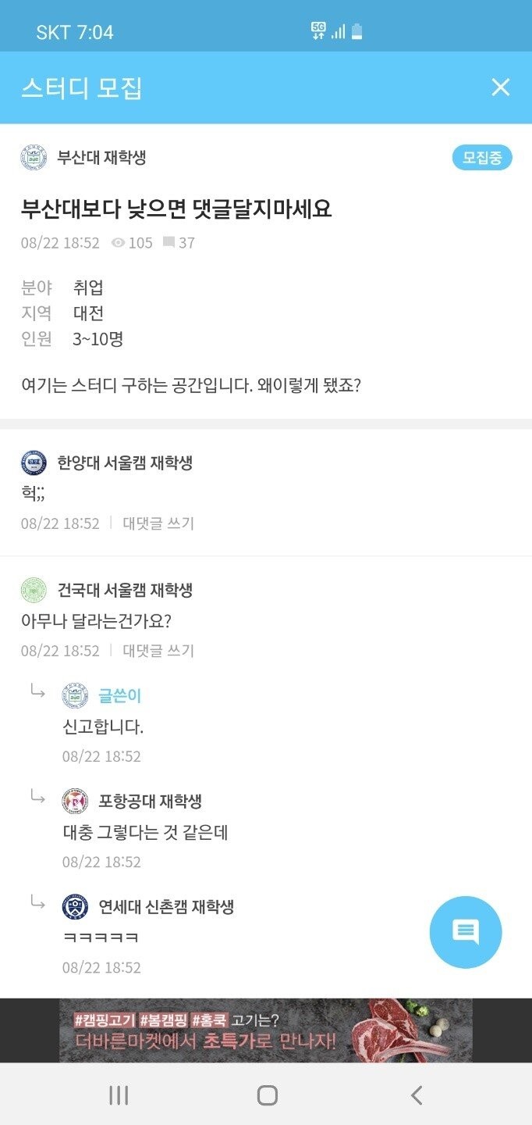The image size is (532, 1125).
Task: Tap 연세대 신촌캠 재학생 commenter name
Action: (166, 906)
